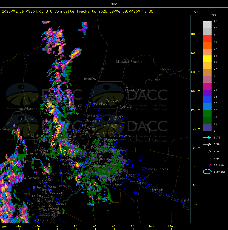
Task: Click the 'Encon' map label
Action: tap(164, 69)
